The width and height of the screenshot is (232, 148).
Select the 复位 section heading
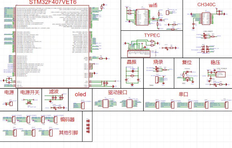pyautogui.click(x=187, y=62)
